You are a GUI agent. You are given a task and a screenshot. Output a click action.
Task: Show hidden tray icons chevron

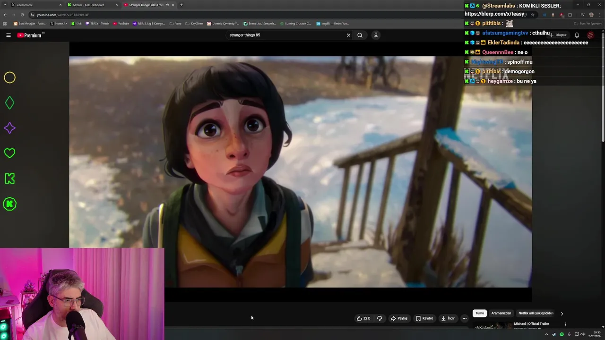pyautogui.click(x=546, y=334)
